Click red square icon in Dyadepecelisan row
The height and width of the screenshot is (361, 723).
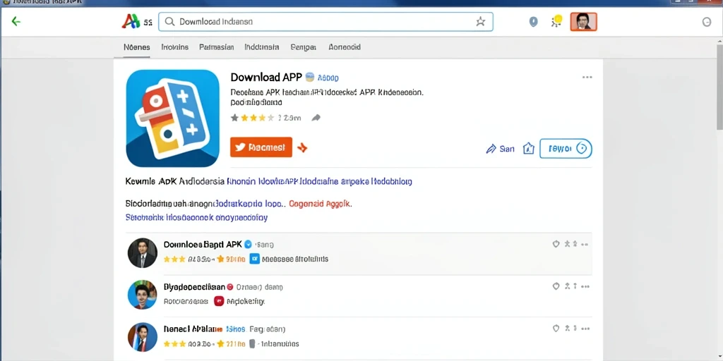pyautogui.click(x=219, y=302)
